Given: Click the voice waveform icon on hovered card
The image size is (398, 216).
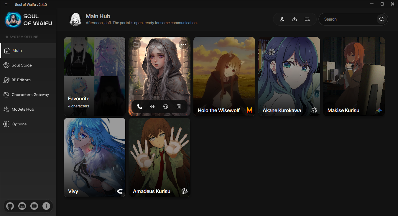Looking at the screenshot, I should pyautogui.click(x=153, y=107).
